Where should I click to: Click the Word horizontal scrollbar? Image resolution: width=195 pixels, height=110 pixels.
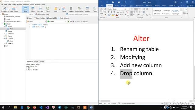(x=146, y=101)
